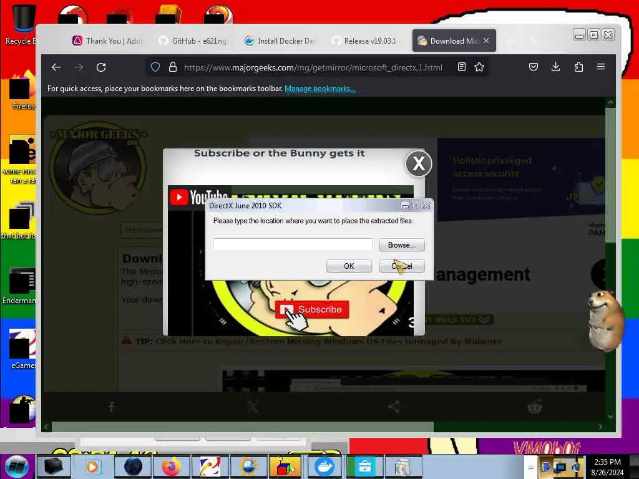Screen dimensions: 639x479
Task: Cancel the DirectX SDK extraction dialog
Action: click(x=402, y=266)
